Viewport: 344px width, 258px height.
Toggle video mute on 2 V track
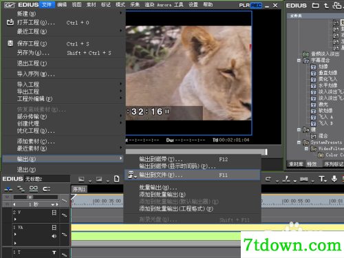[x=54, y=213]
